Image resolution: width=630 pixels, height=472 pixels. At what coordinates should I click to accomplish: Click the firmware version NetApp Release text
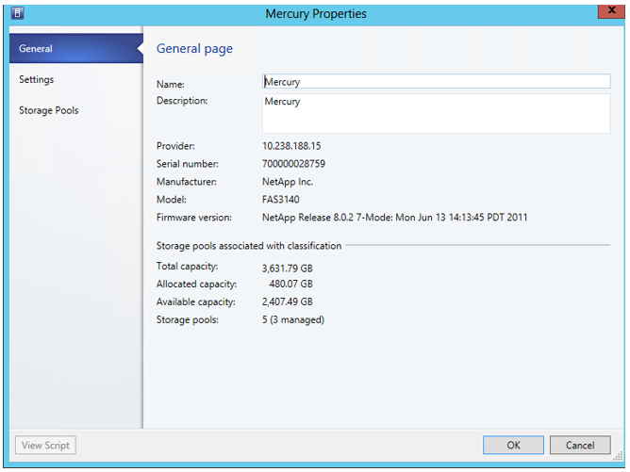tap(394, 218)
